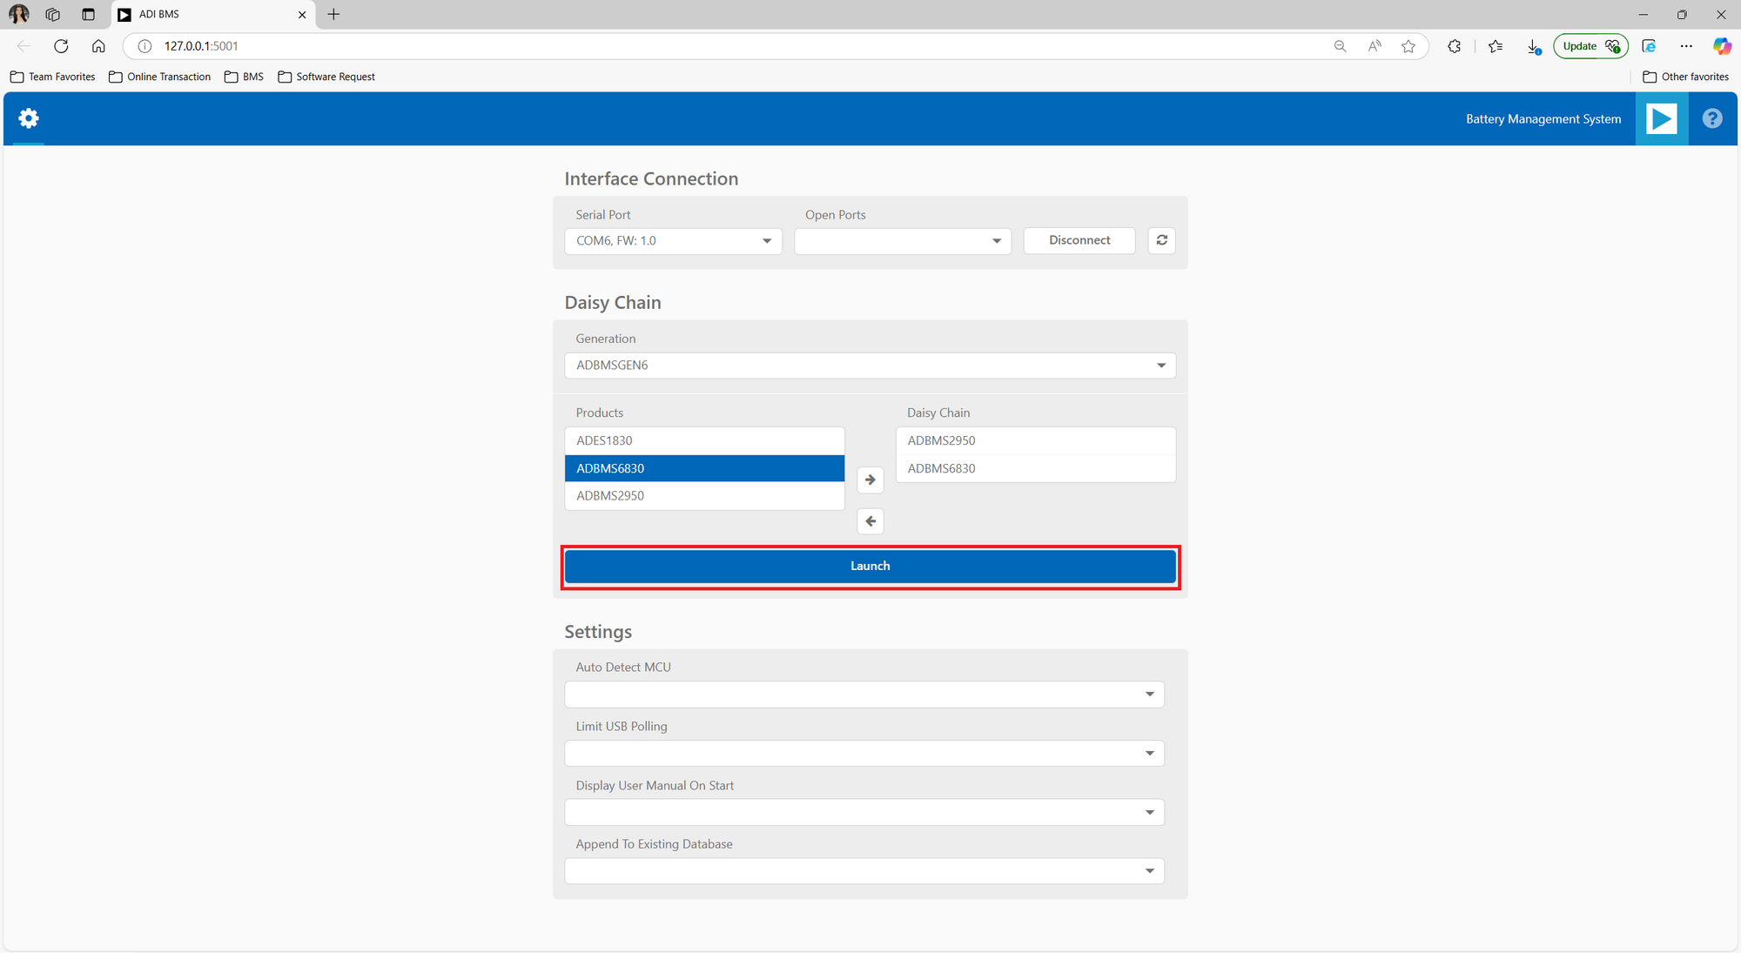Expand the Auto Detect MCU dropdown
The width and height of the screenshot is (1741, 953).
pos(864,695)
